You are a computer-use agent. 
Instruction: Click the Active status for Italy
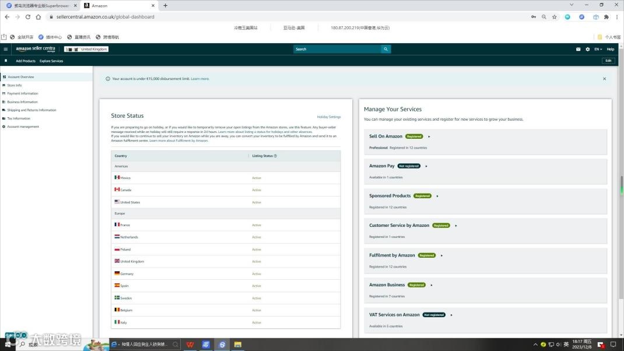coord(256,322)
